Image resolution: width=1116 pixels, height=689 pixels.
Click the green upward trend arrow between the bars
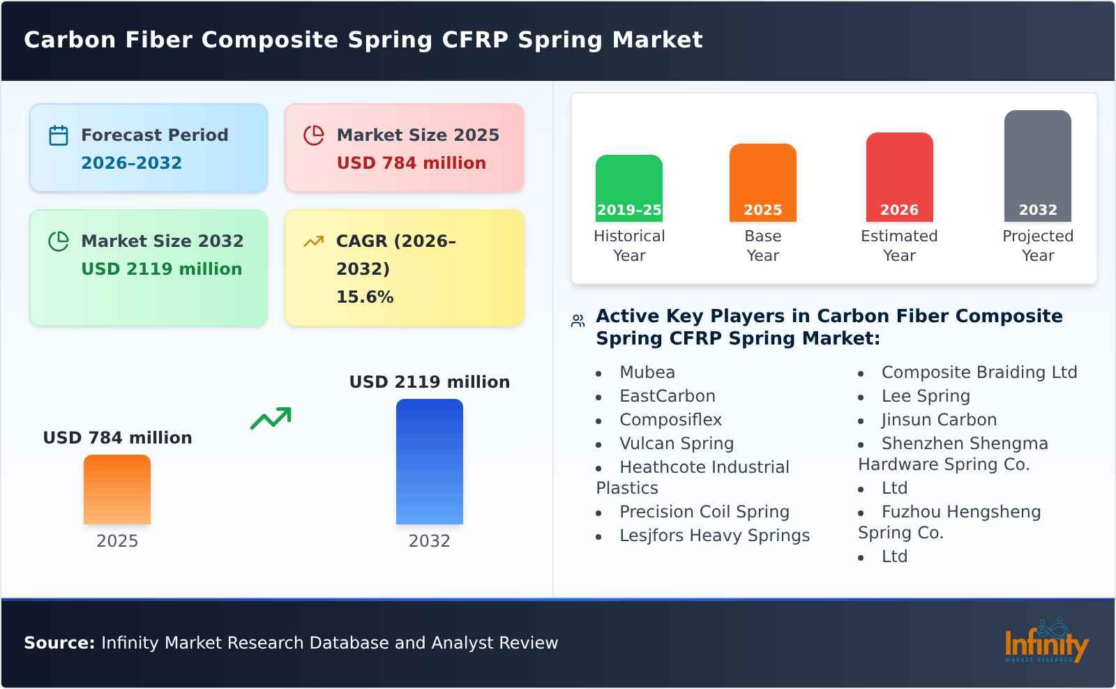[x=271, y=418]
